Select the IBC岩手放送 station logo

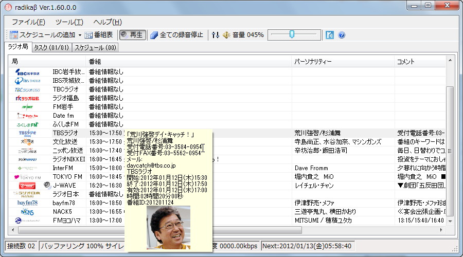pyautogui.click(x=27, y=72)
